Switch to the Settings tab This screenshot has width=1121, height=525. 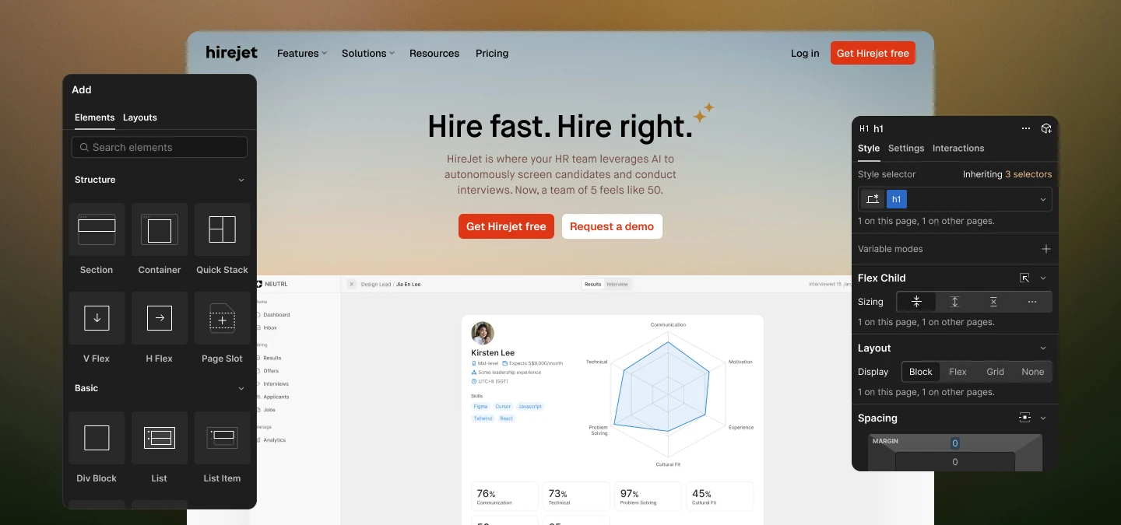(906, 148)
